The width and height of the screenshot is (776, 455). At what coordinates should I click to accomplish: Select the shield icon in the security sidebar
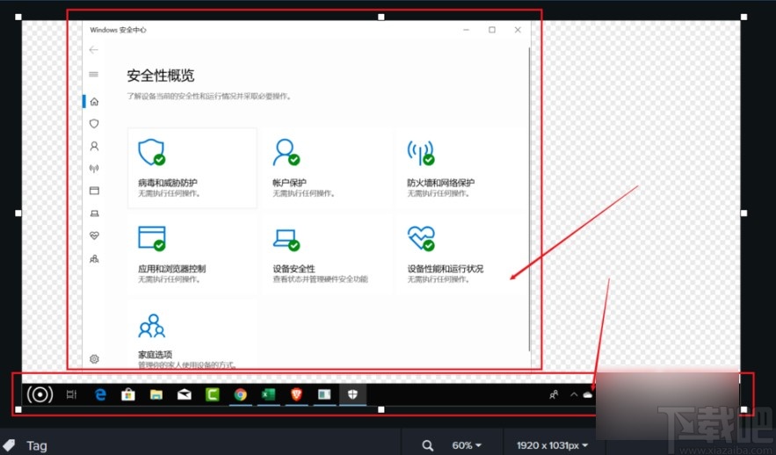pos(94,124)
